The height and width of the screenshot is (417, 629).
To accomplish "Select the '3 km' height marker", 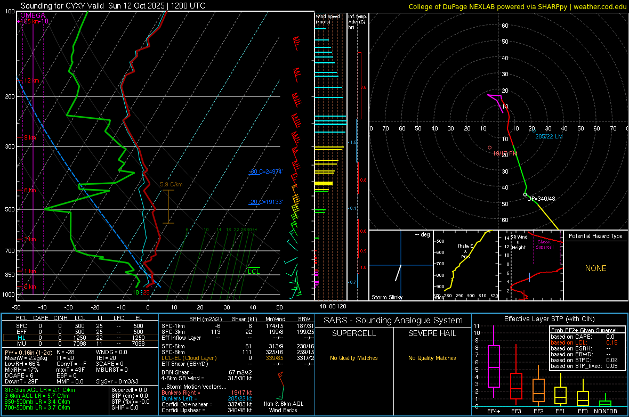I will tap(30, 239).
